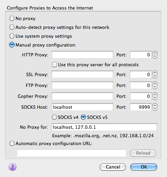
Task: Click the SSL Proxy host field
Action: click(x=82, y=74)
